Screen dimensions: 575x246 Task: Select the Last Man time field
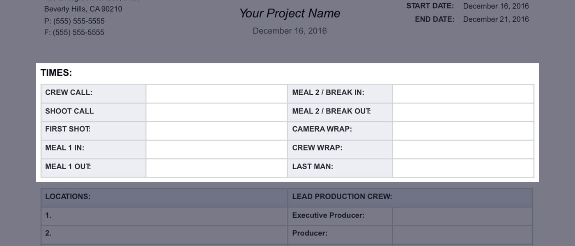pos(463,168)
